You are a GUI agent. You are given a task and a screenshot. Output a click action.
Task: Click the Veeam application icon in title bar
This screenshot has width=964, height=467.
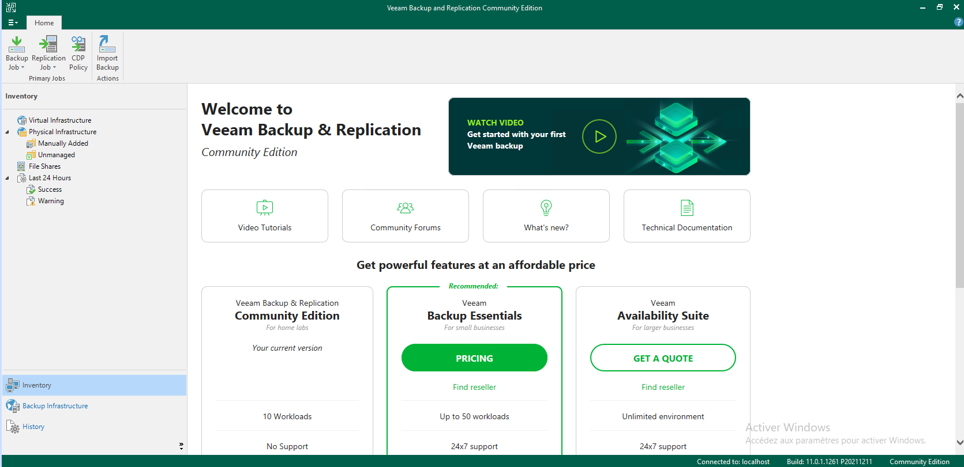pos(11,7)
